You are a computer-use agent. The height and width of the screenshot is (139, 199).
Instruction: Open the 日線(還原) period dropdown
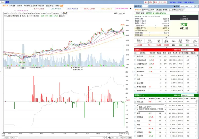point(57,13)
